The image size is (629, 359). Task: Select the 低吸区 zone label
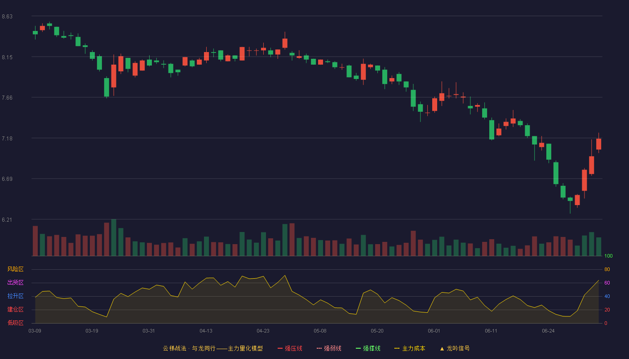[x=15, y=323]
